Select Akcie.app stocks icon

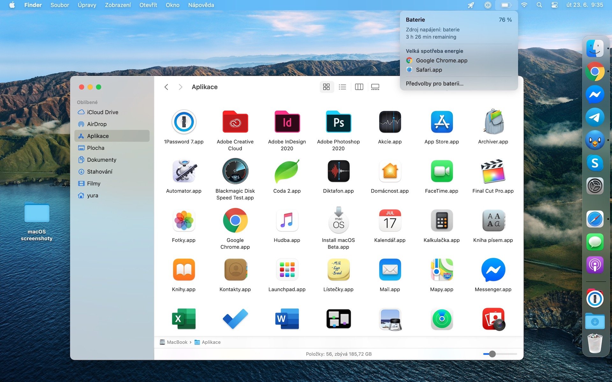(390, 122)
